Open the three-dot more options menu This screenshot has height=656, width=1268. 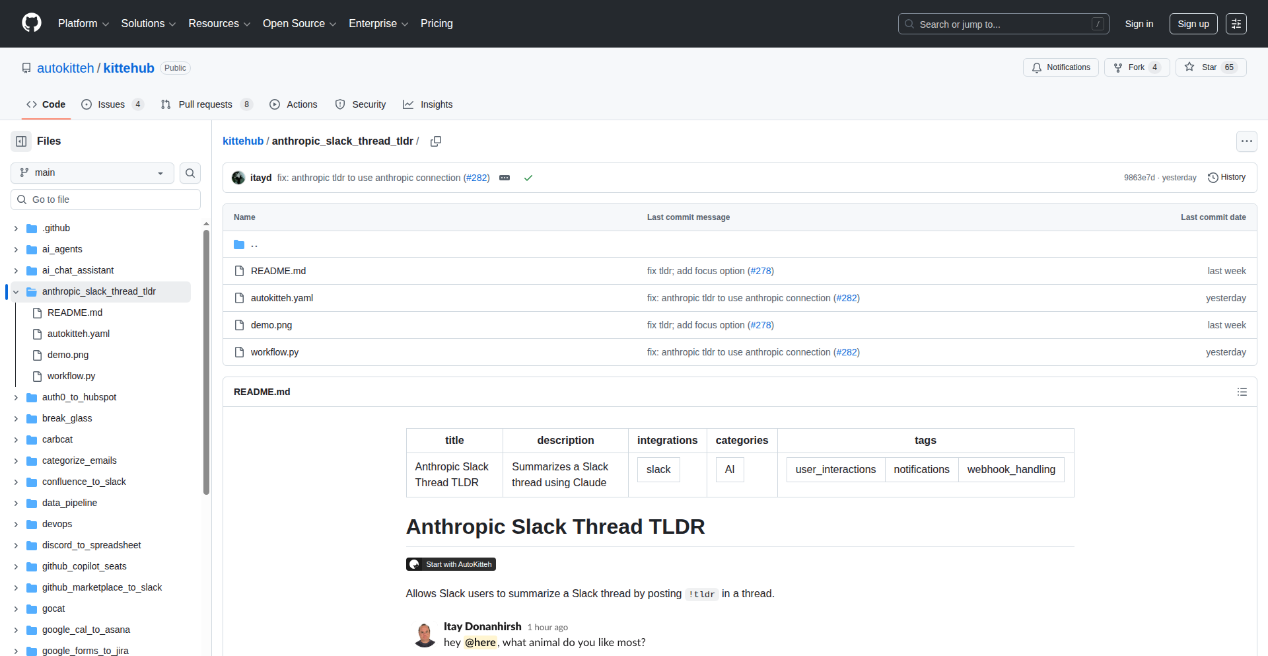[x=1246, y=141]
